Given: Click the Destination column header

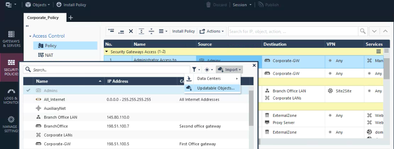Looking at the screenshot, I should [293, 44].
